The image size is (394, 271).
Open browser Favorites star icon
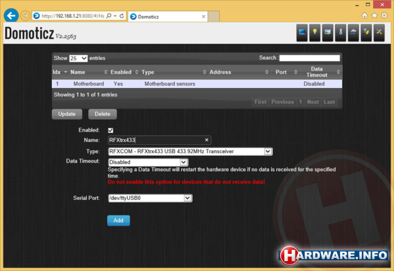click(374, 16)
